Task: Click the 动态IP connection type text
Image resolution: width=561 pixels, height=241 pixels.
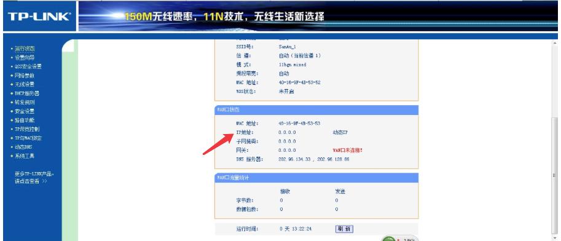Action: (340, 133)
